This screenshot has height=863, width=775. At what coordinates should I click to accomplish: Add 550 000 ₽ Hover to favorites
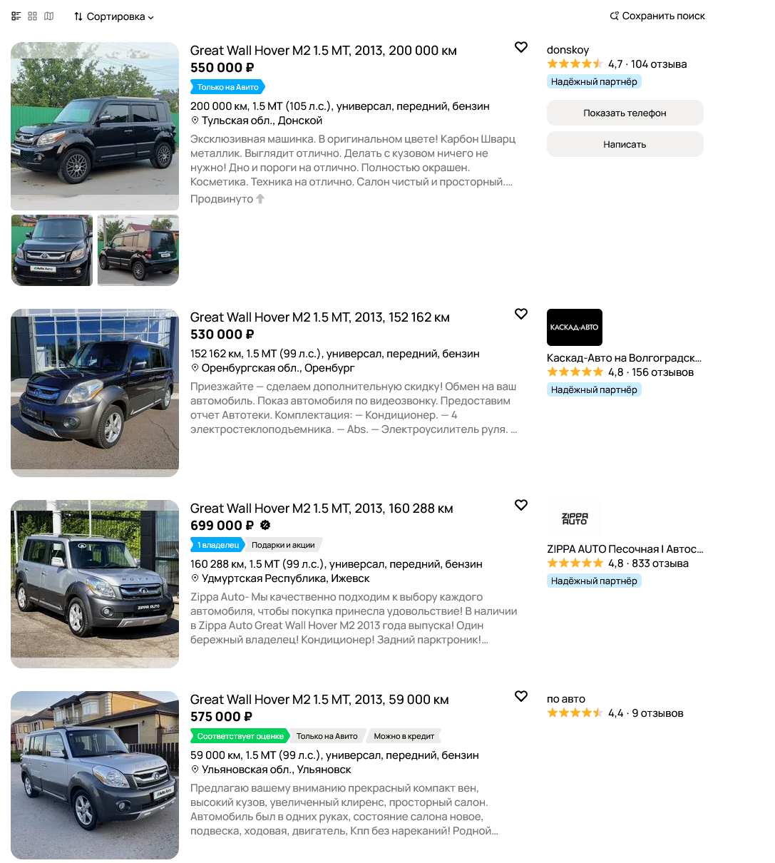521,47
